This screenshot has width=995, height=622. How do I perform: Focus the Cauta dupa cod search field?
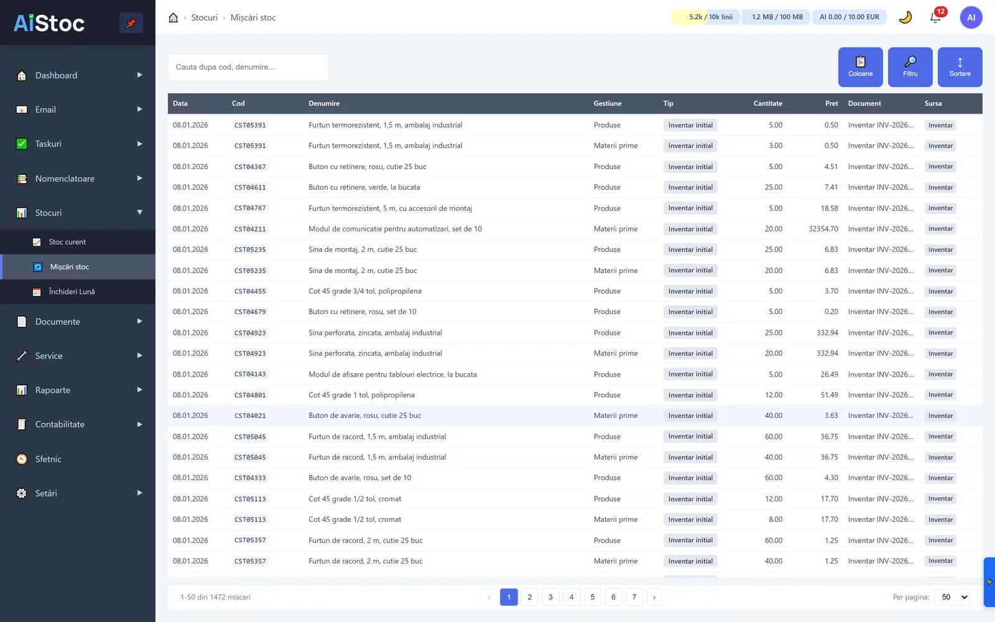[249, 67]
